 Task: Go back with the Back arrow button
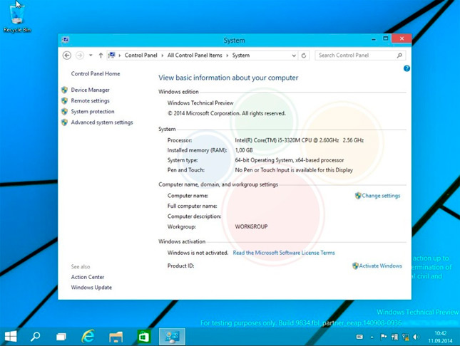(x=67, y=56)
